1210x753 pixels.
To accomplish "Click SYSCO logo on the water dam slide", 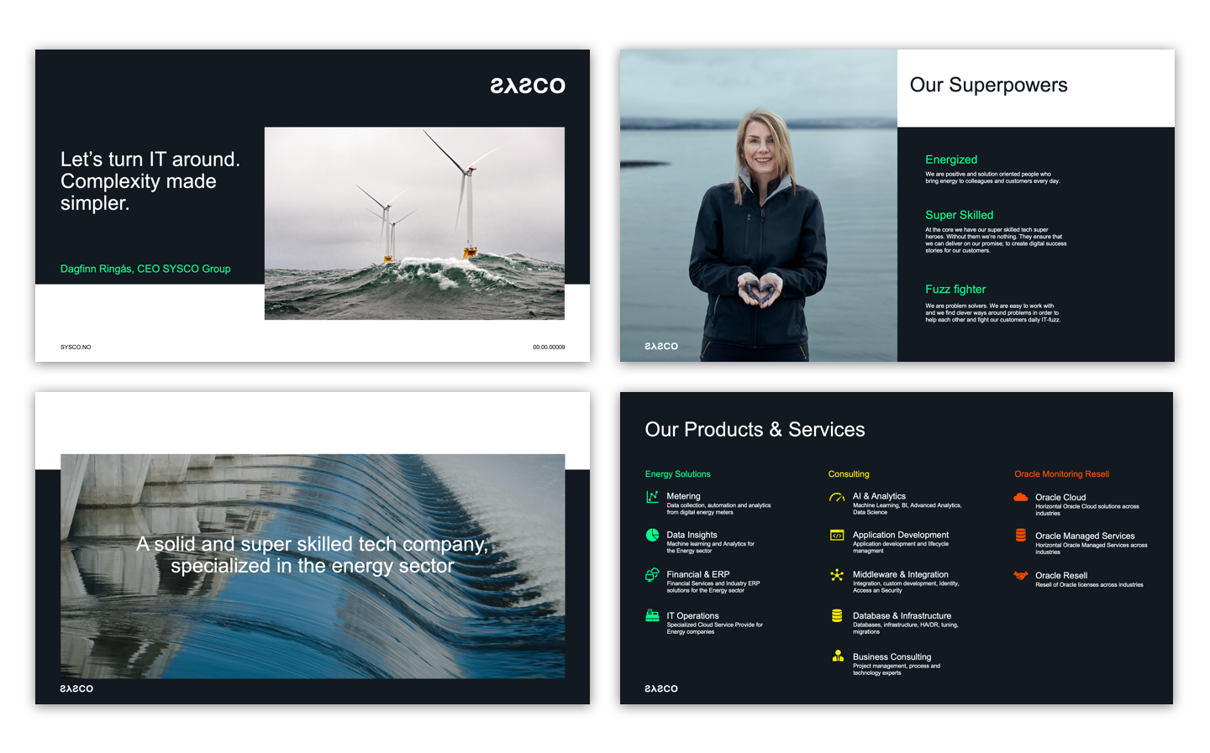I will [x=76, y=688].
